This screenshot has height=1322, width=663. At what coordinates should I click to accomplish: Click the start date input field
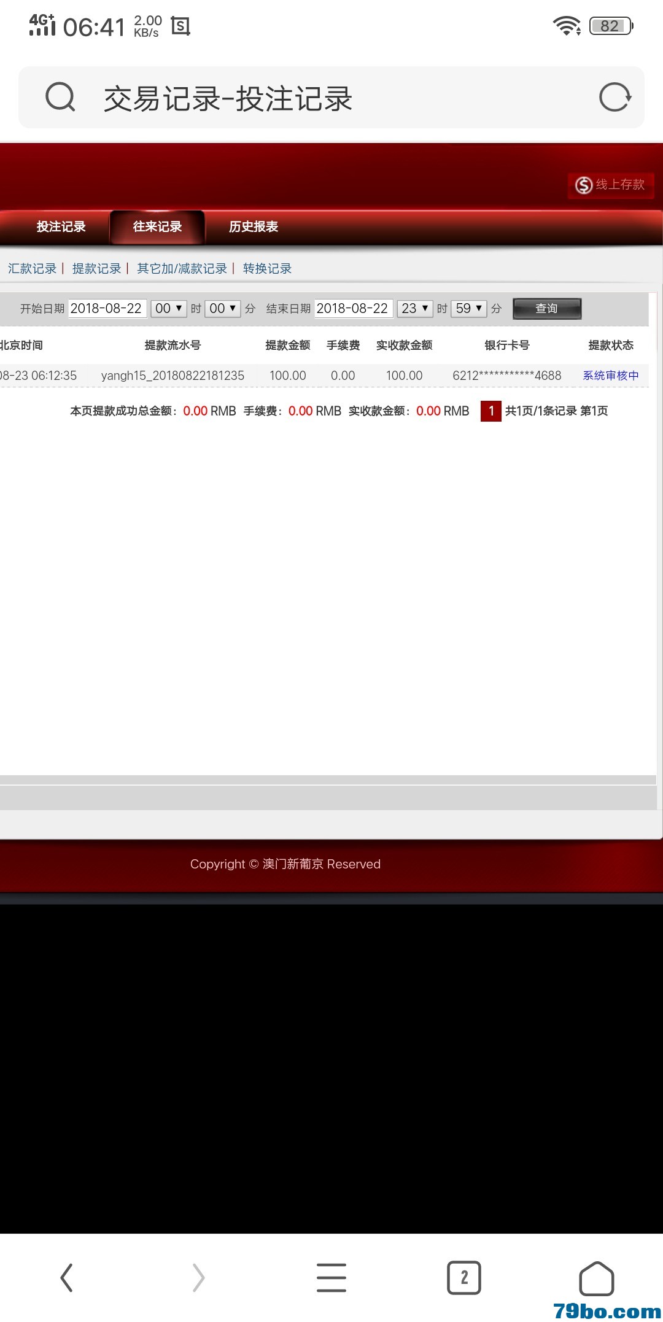coord(107,309)
